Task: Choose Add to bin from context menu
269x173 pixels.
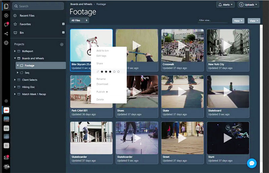Action: click(x=103, y=51)
